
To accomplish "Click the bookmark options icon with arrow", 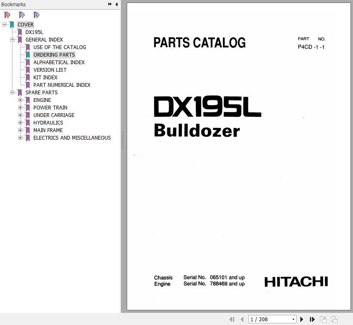I will [36, 15].
